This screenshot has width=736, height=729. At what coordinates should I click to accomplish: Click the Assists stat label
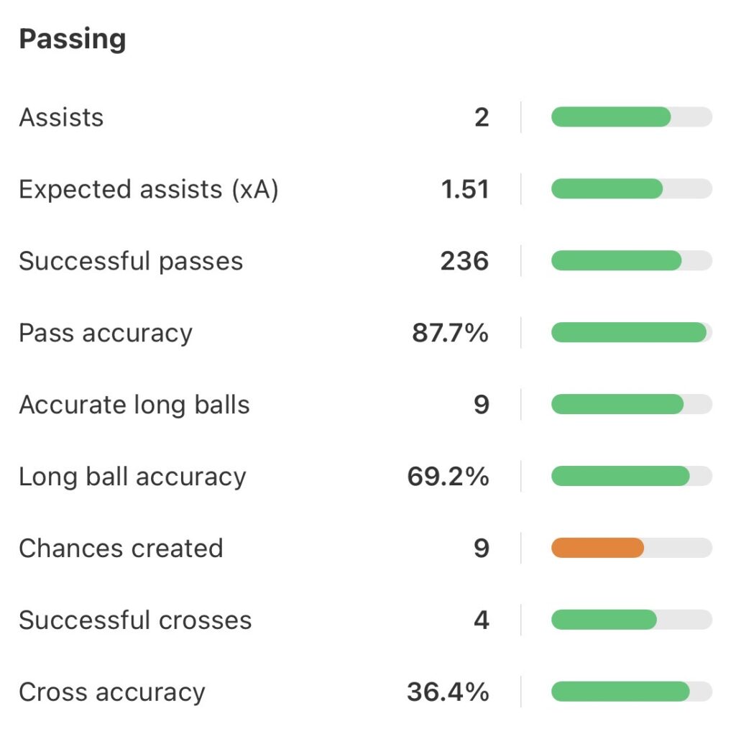pyautogui.click(x=61, y=117)
